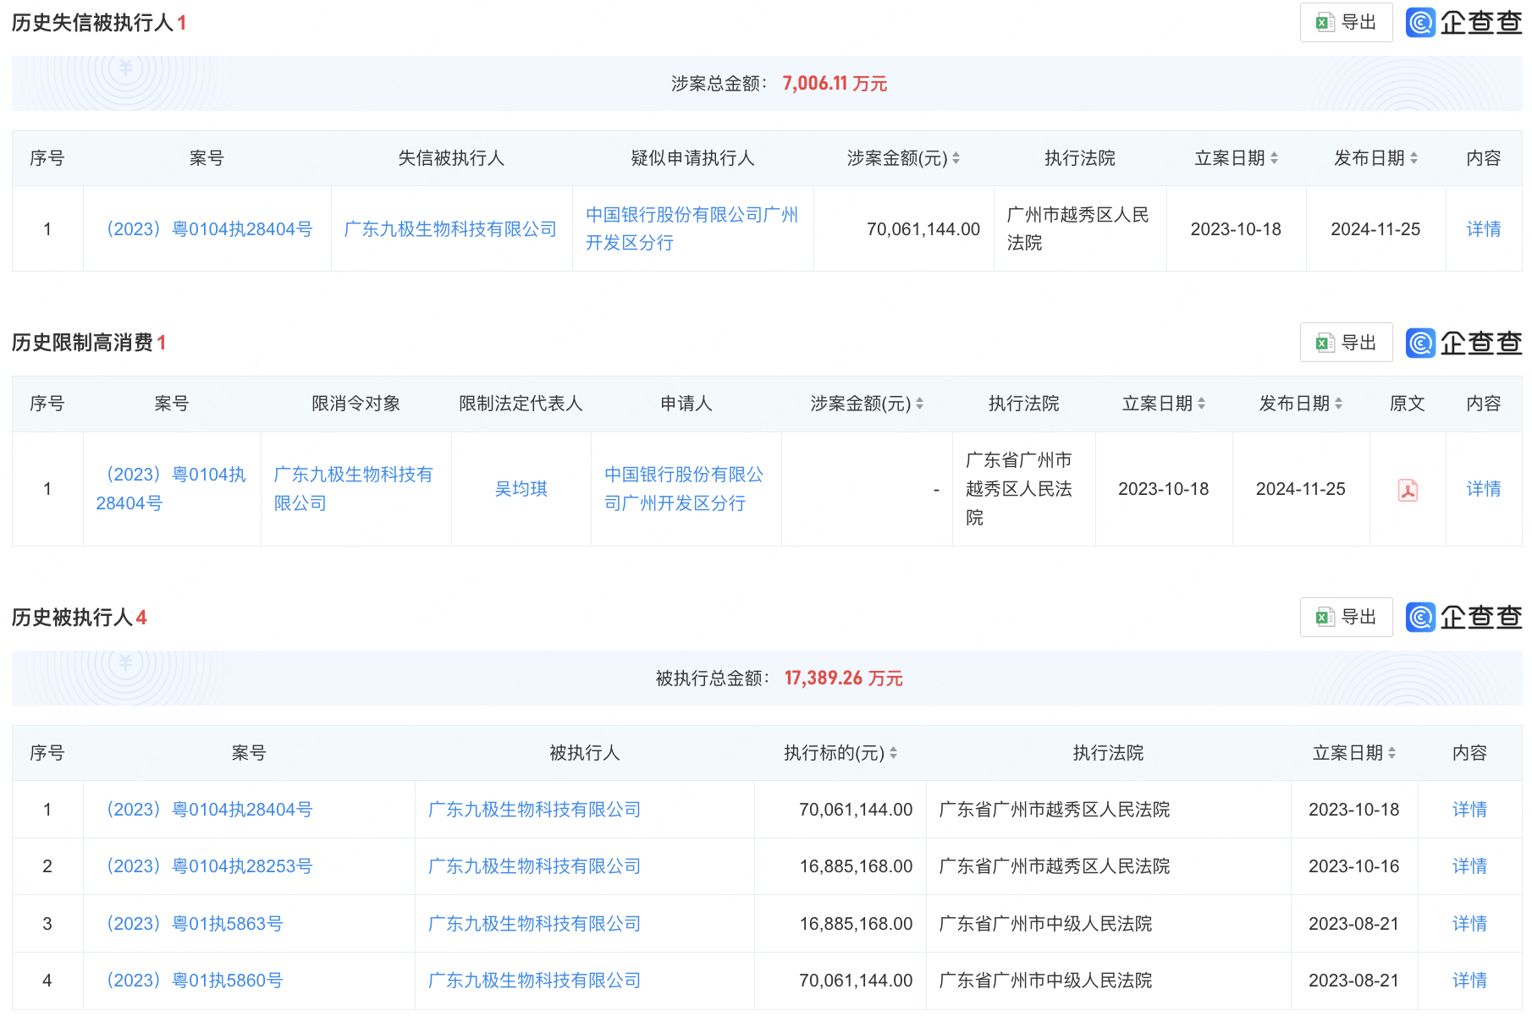Open case (2023)粤01执5863号
1532x1022 pixels.
point(194,924)
